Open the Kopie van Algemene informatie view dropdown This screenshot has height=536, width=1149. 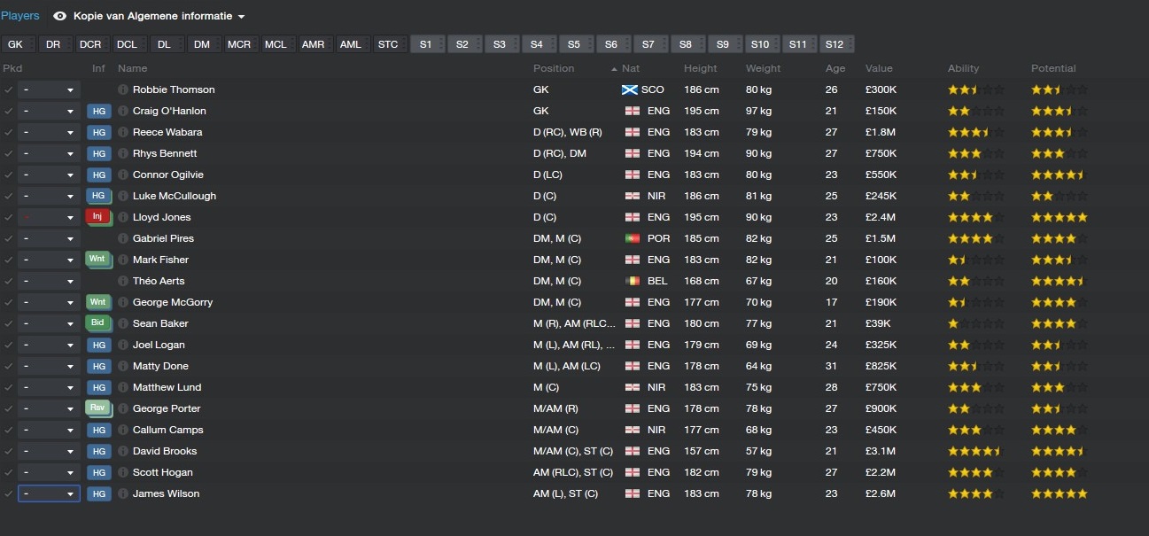coord(159,16)
